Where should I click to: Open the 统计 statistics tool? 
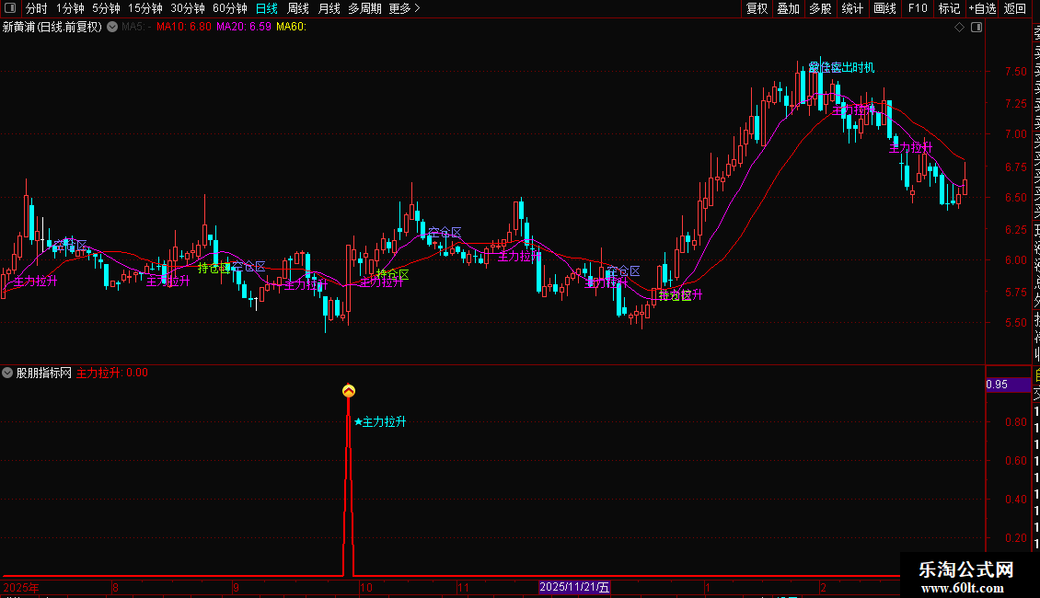point(852,8)
